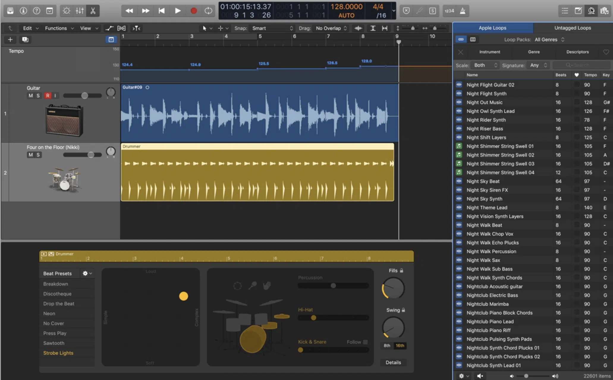Start playback with the Play button

pyautogui.click(x=177, y=11)
